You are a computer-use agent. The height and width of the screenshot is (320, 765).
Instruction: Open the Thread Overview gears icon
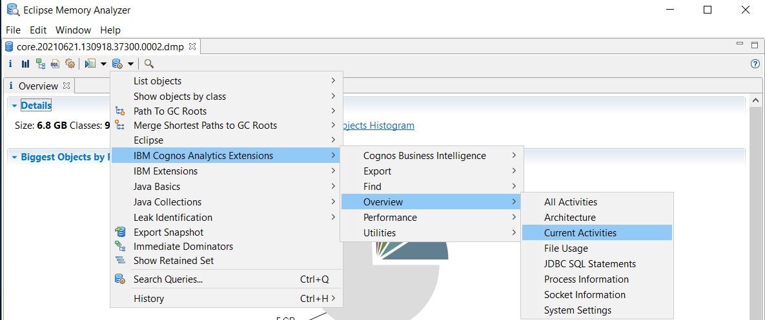(70, 64)
